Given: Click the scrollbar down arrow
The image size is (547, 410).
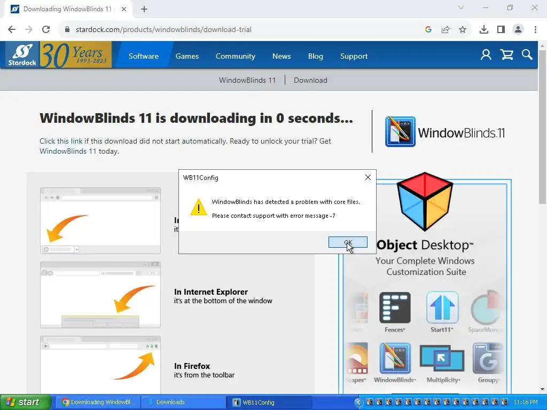Looking at the screenshot, I should 543,389.
